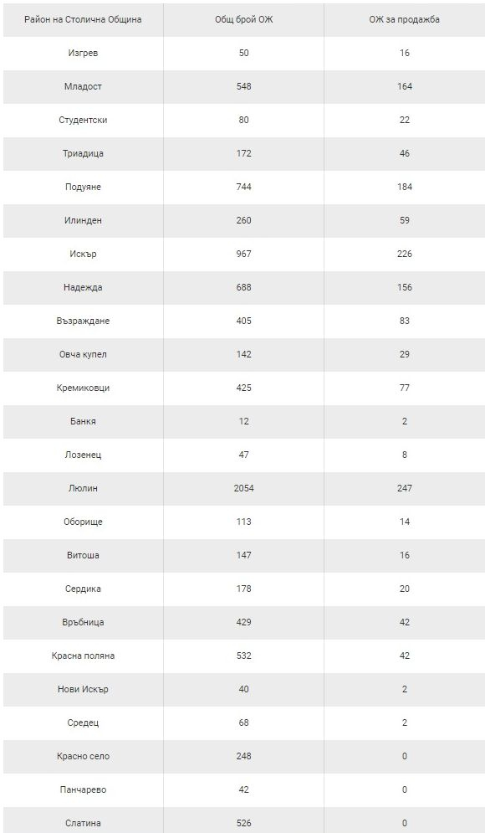This screenshot has height=833, width=485.
Task: Click the value 172 for Триадица
Action: click(x=243, y=153)
